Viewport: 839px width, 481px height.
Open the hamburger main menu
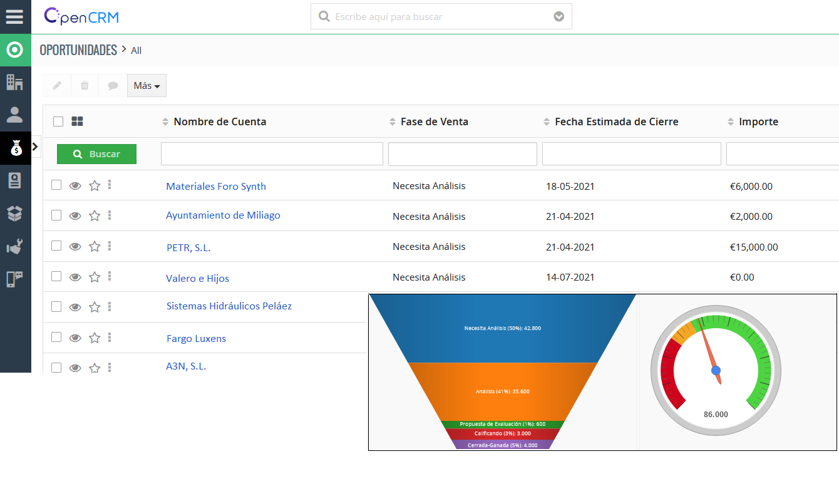(14, 16)
